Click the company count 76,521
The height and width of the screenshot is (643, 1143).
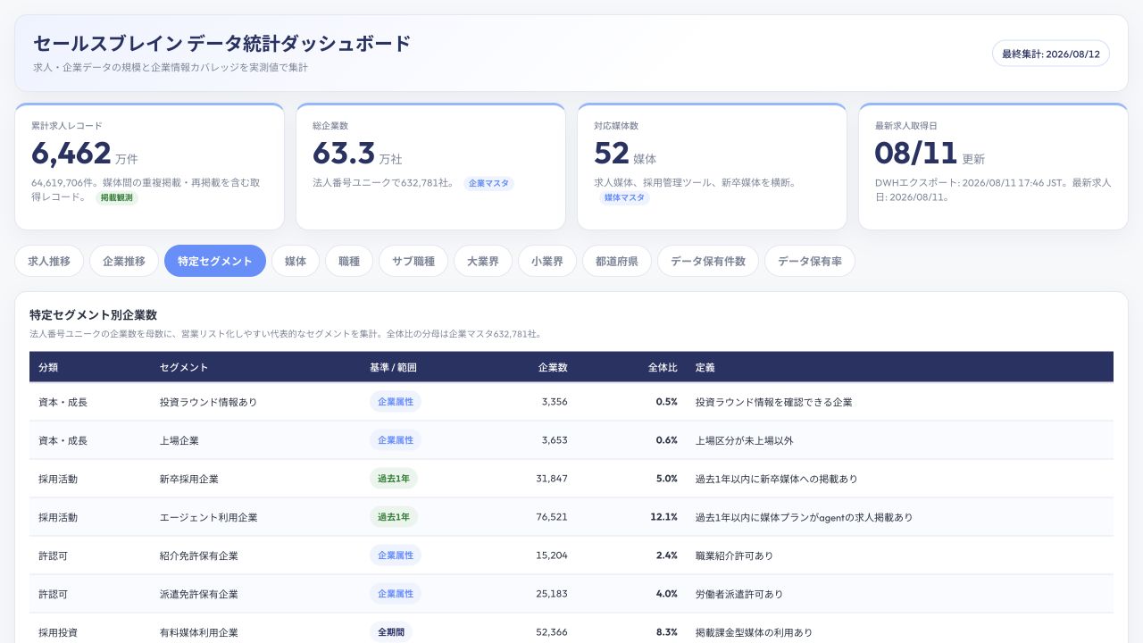552,517
